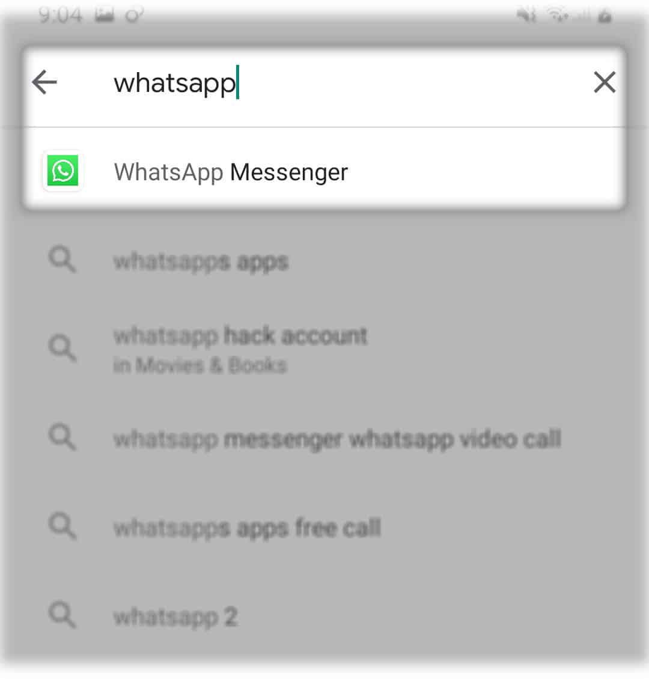
Task: Tap the 9:04 clock in status bar
Action: [x=59, y=16]
